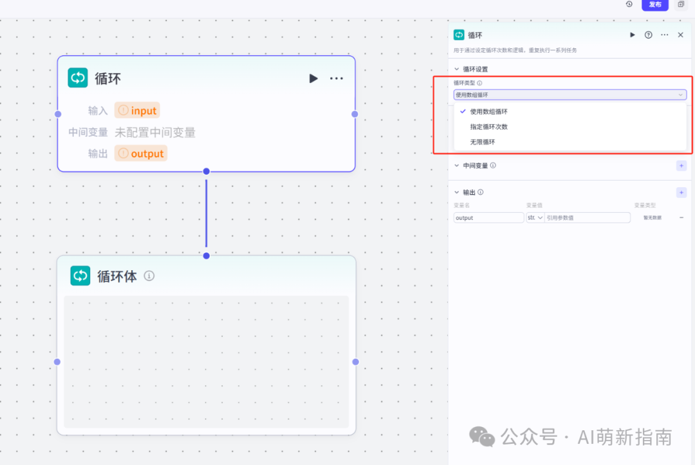Viewport: 695px width, 465px height.
Task: Remove the output variable row with minus icon
Action: (x=681, y=217)
